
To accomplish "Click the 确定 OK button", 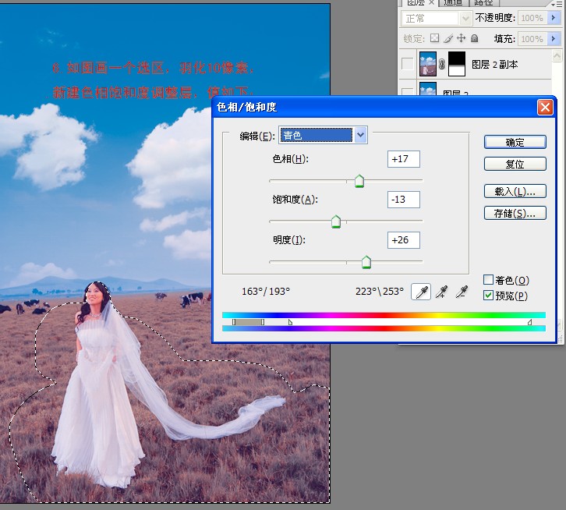I will (515, 142).
